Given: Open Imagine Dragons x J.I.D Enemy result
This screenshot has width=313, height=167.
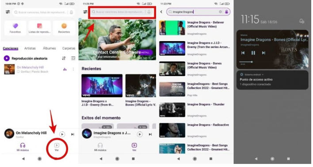Looking at the screenshot, I should [195, 48].
